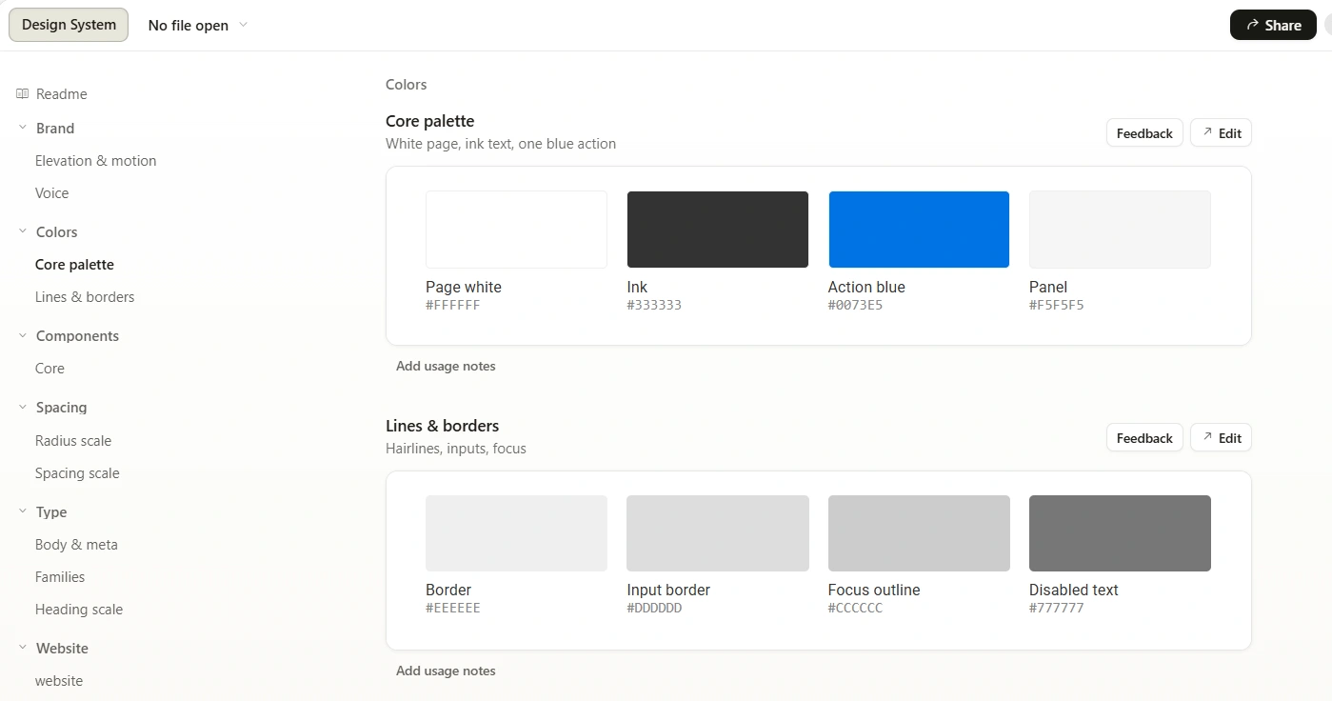
Task: Edit the Lines & borders section
Action: [x=1221, y=437]
